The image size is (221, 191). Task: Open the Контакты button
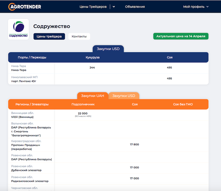[x=79, y=36]
